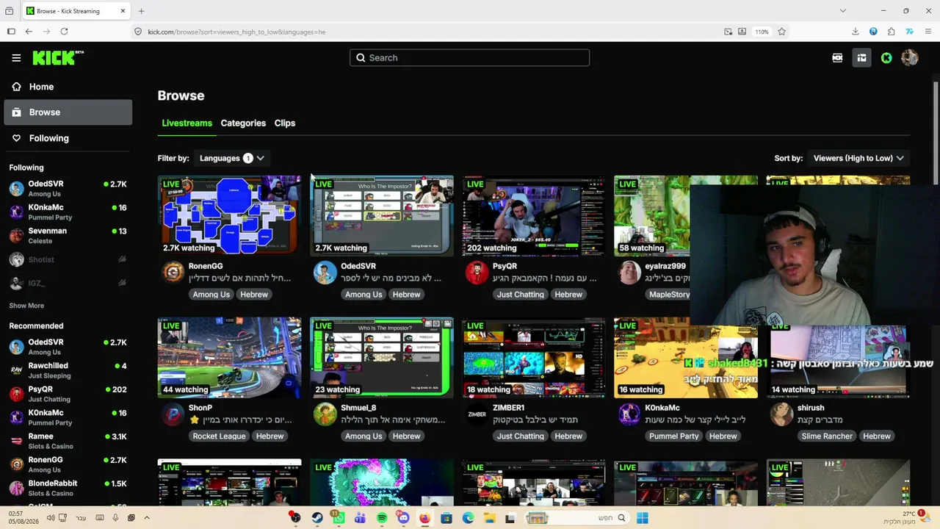The image size is (940, 529).
Task: Open Rawchilled in the Recommended list
Action: click(x=68, y=370)
